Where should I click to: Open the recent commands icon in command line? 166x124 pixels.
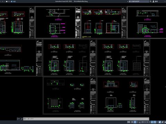click(25, 119)
